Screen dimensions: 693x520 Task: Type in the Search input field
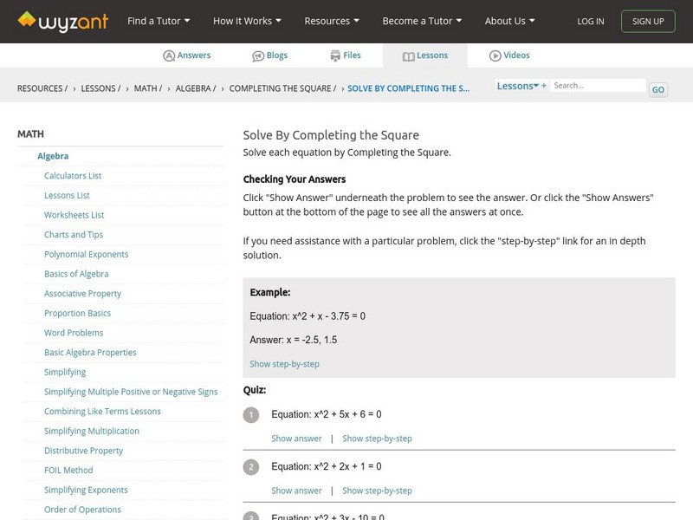pos(598,86)
